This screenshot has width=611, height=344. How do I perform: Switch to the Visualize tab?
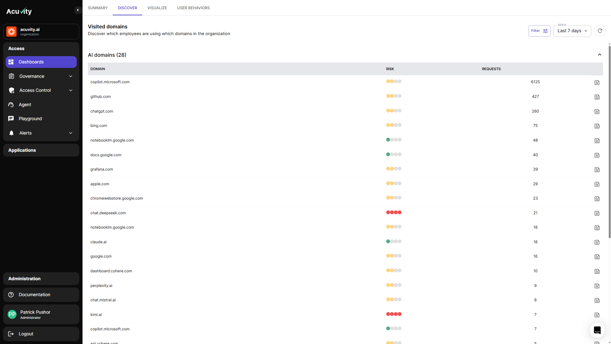coord(157,8)
